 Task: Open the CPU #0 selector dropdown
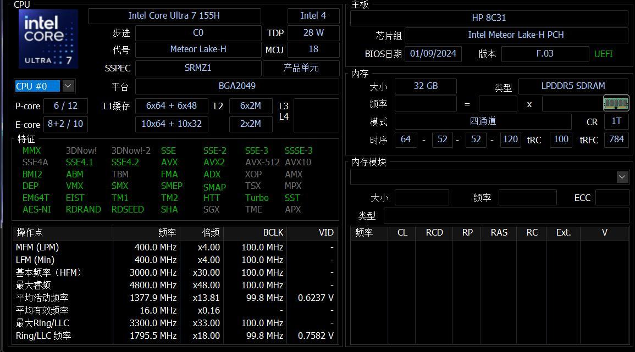pos(67,86)
